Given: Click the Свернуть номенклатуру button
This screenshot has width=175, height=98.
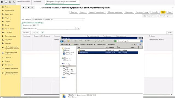Looking at the screenshot, I should [97, 12].
